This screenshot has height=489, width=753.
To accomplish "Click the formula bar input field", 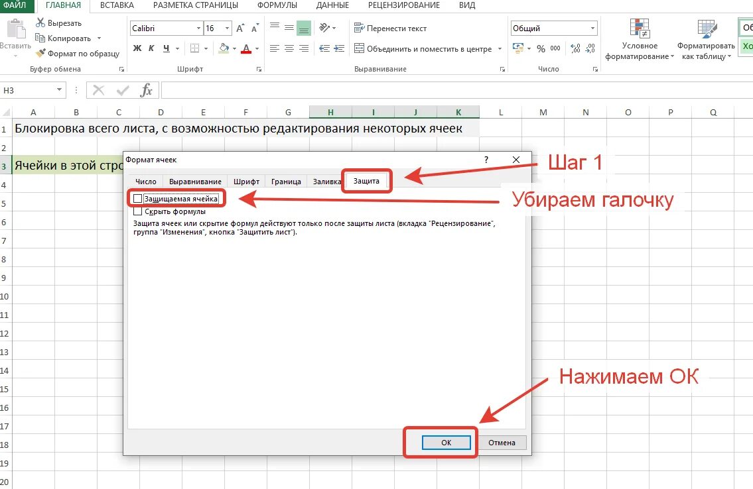I will (x=456, y=89).
